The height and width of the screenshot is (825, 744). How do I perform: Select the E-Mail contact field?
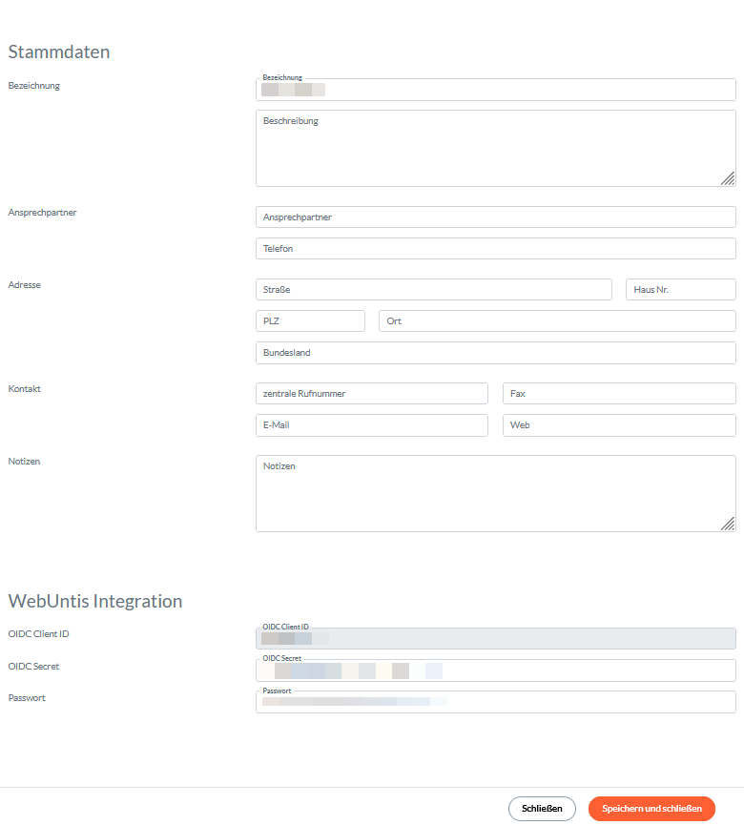(x=372, y=425)
